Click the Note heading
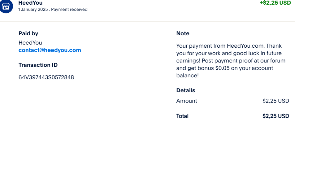This screenshot has height=195, width=312. (x=183, y=33)
